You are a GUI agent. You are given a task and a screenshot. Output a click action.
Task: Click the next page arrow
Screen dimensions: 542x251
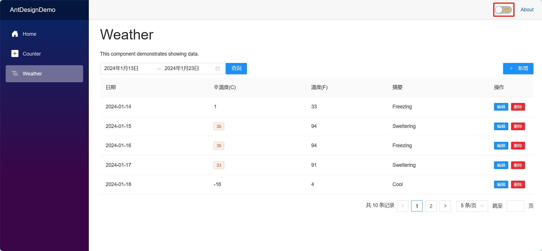[x=445, y=206]
